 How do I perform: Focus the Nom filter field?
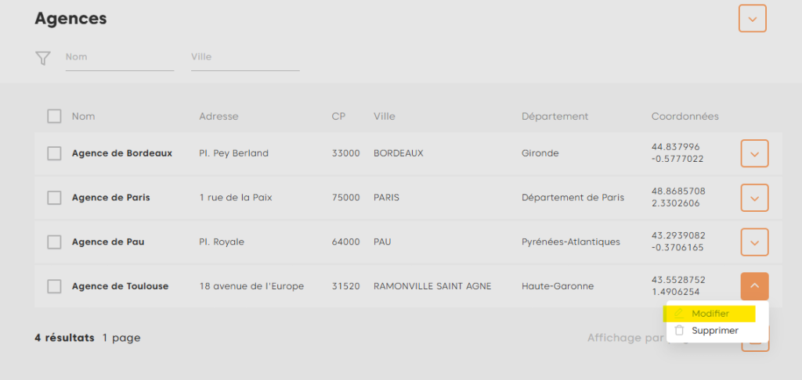coord(119,58)
